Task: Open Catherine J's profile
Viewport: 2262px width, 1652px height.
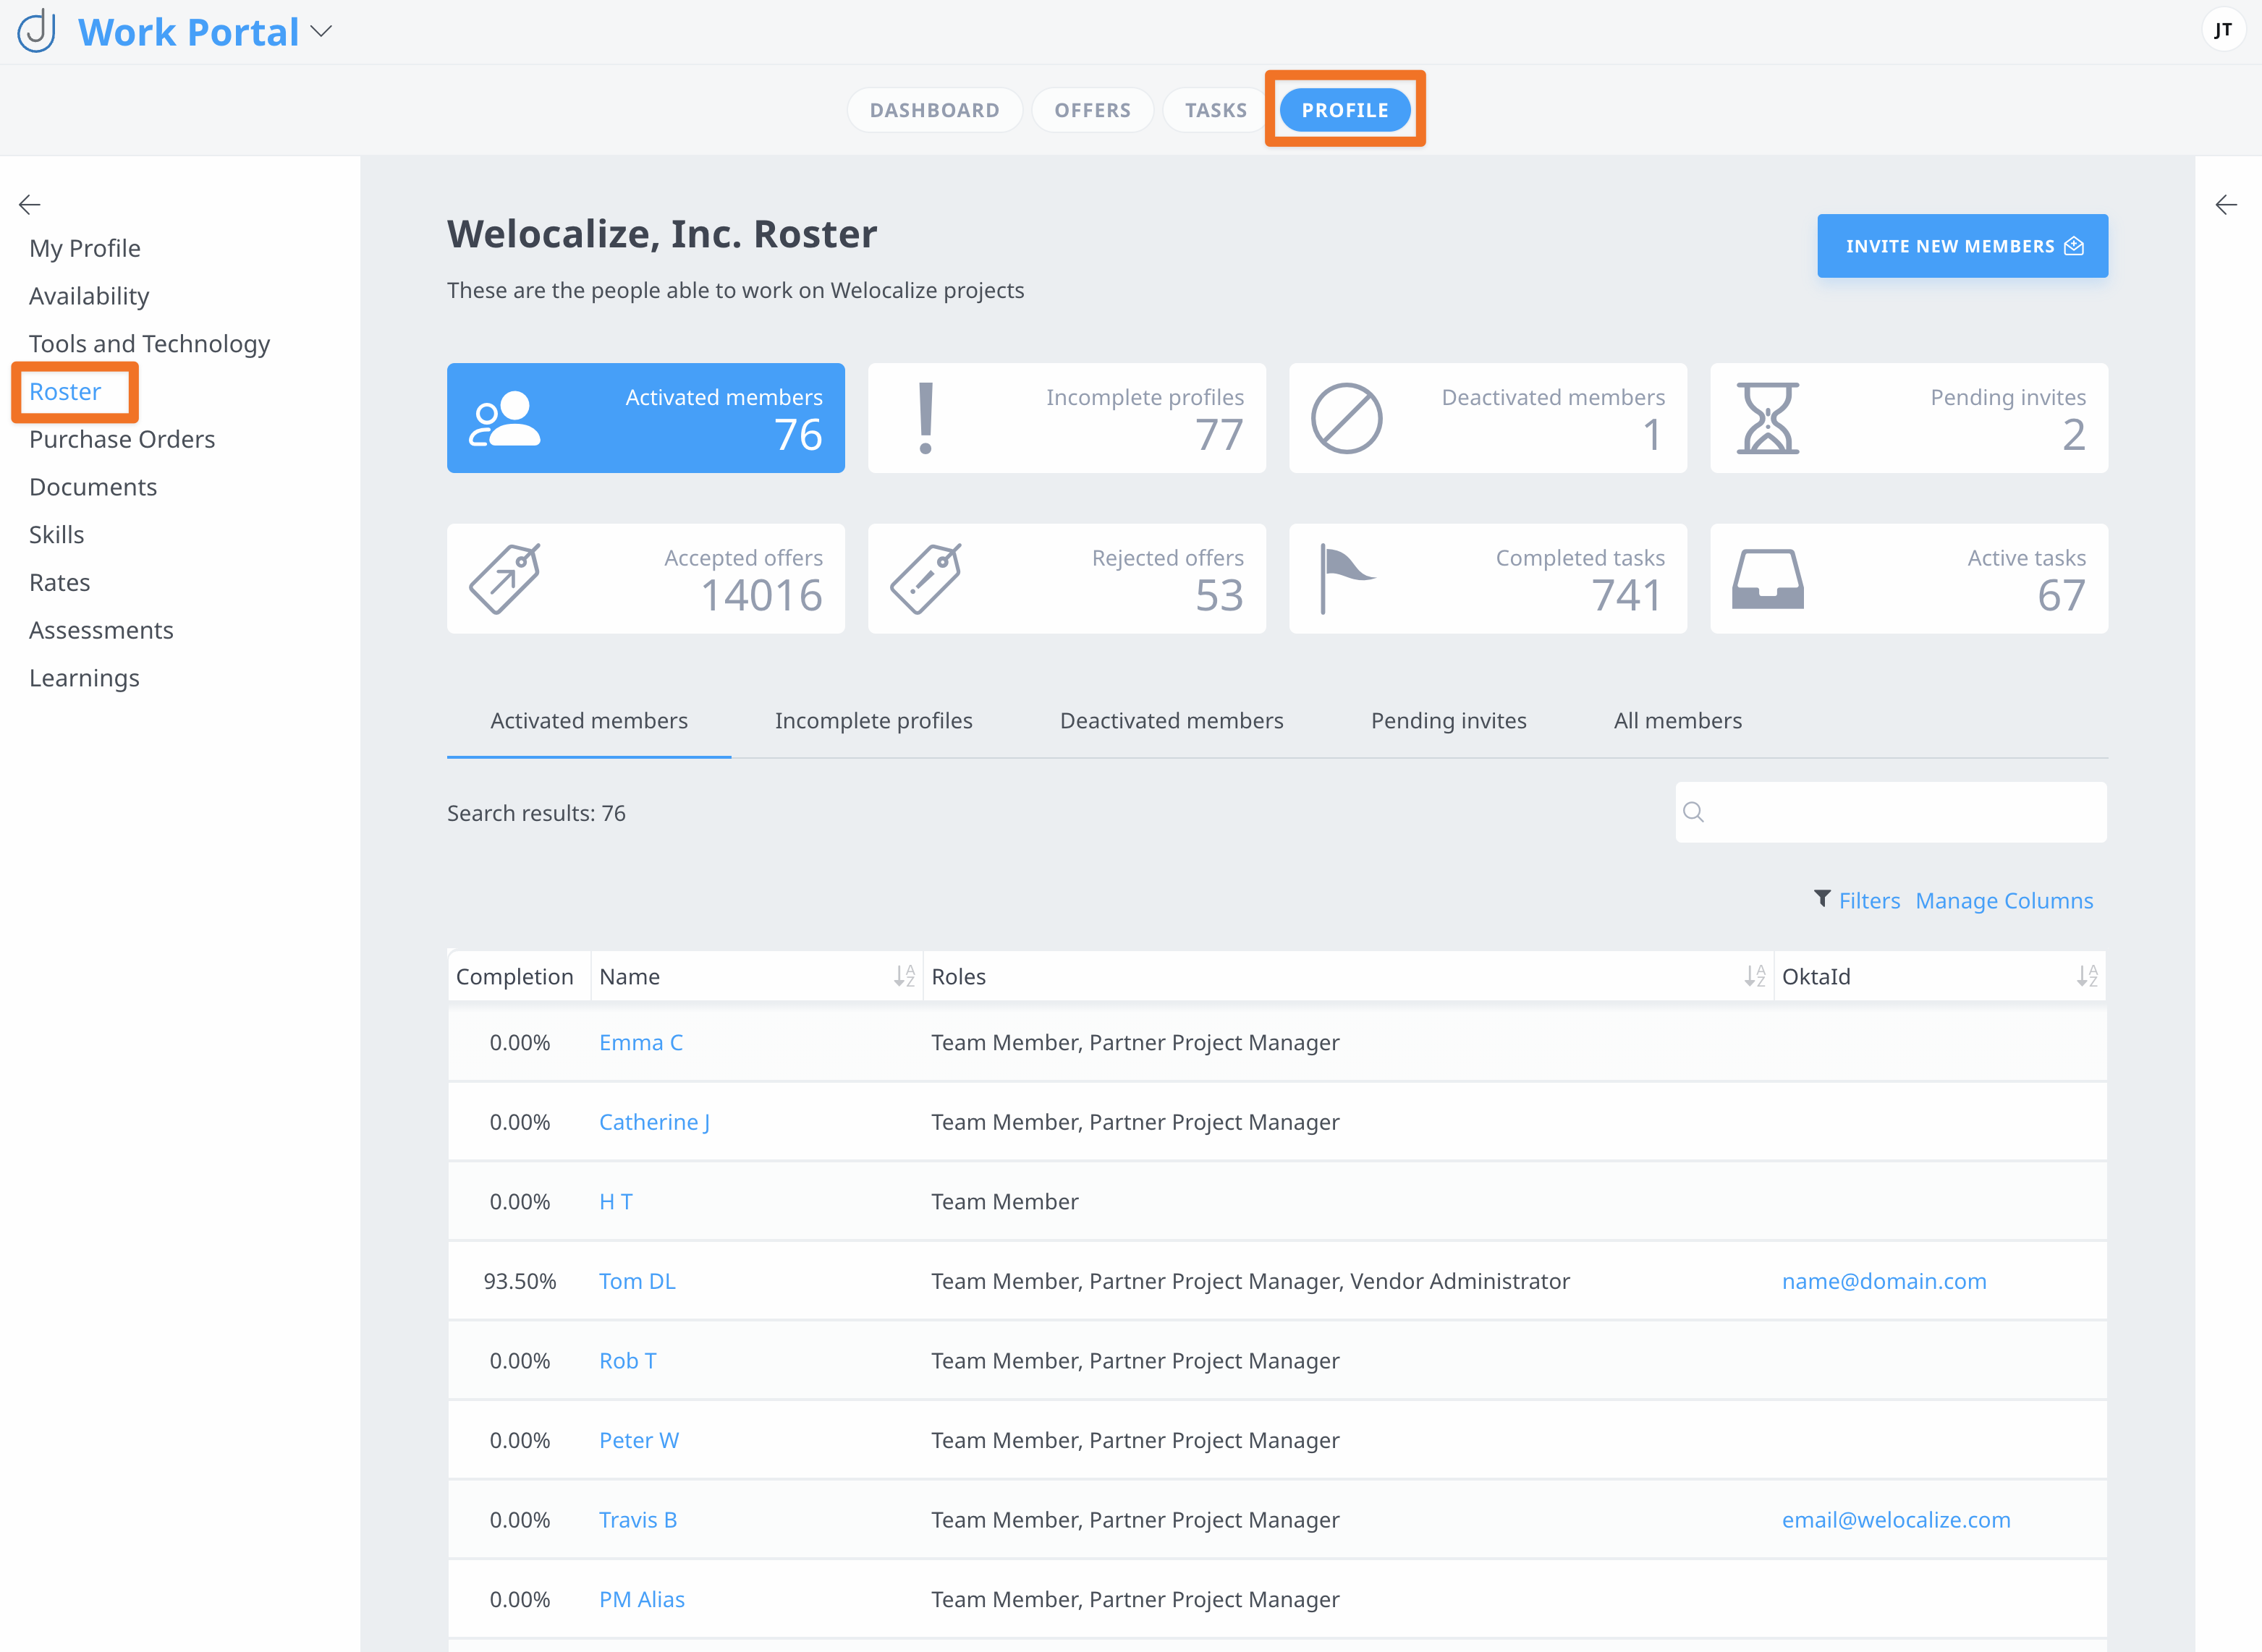Action: (654, 1122)
